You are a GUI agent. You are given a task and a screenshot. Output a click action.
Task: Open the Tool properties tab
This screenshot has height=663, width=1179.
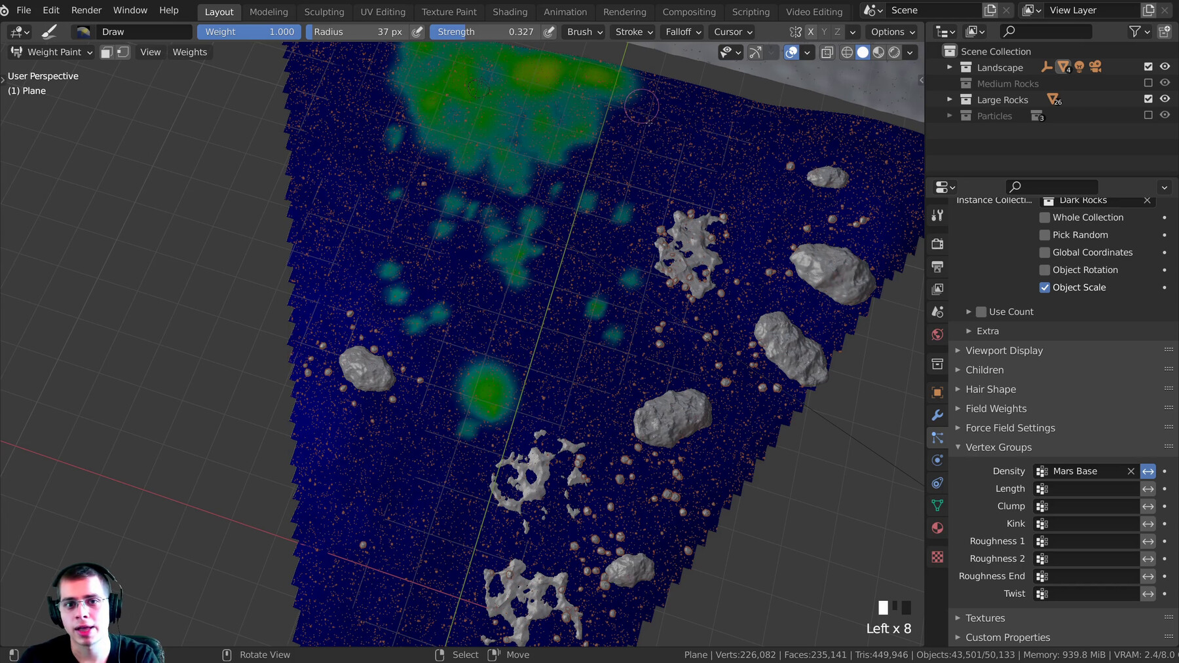pyautogui.click(x=937, y=215)
